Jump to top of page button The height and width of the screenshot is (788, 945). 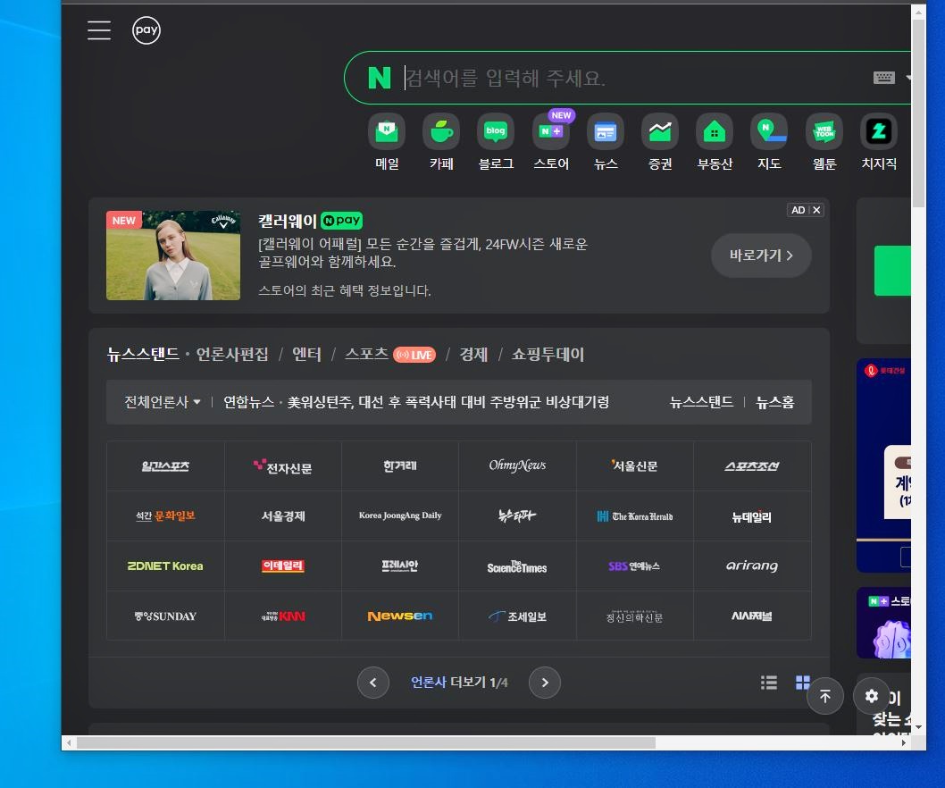click(x=825, y=696)
